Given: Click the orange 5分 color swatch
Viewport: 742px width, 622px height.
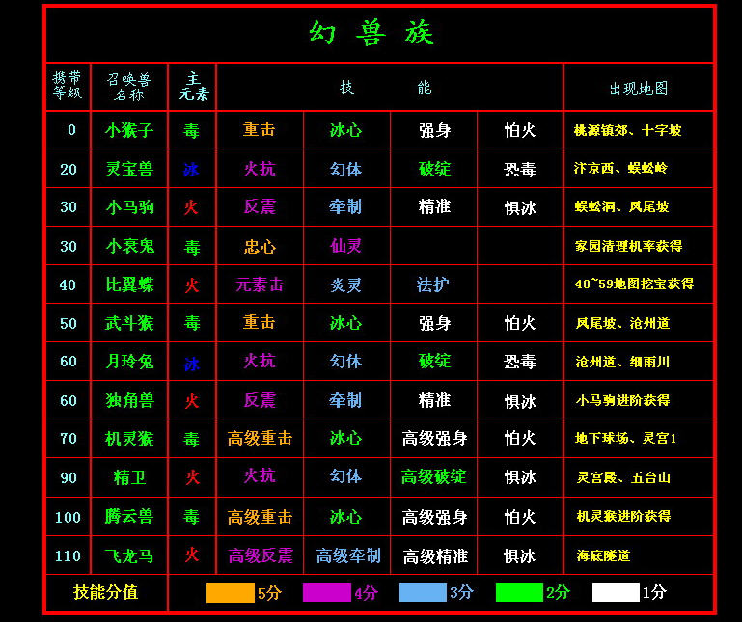Looking at the screenshot, I should click(230, 593).
